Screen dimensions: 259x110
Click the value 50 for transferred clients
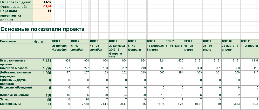[42, 15]
